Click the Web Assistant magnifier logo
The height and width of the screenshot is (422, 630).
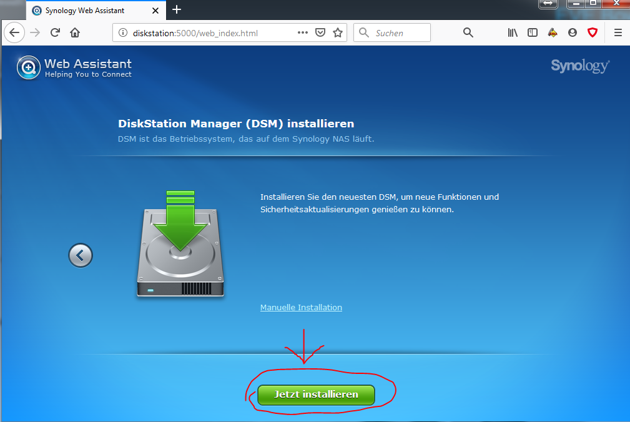[x=29, y=67]
